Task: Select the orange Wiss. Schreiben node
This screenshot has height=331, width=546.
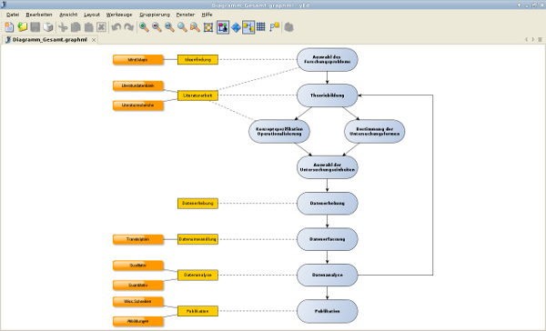Action: point(138,301)
